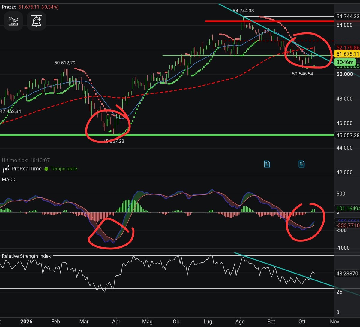The width and height of the screenshot is (360, 327).
Task: Click the thick red horizontal resistance line
Action: point(269,21)
